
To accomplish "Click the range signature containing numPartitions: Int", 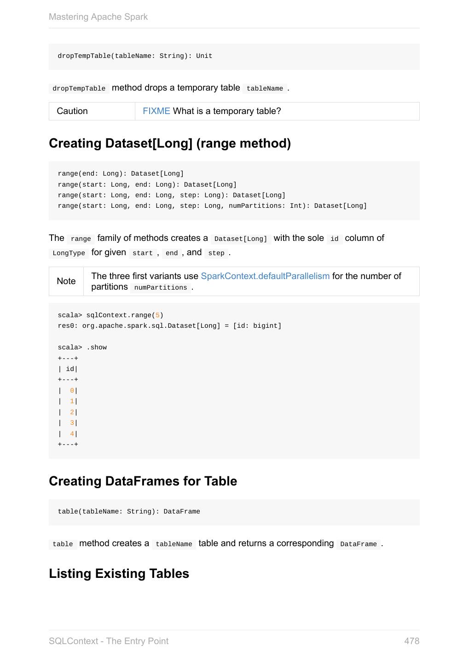I will tap(212, 206).
